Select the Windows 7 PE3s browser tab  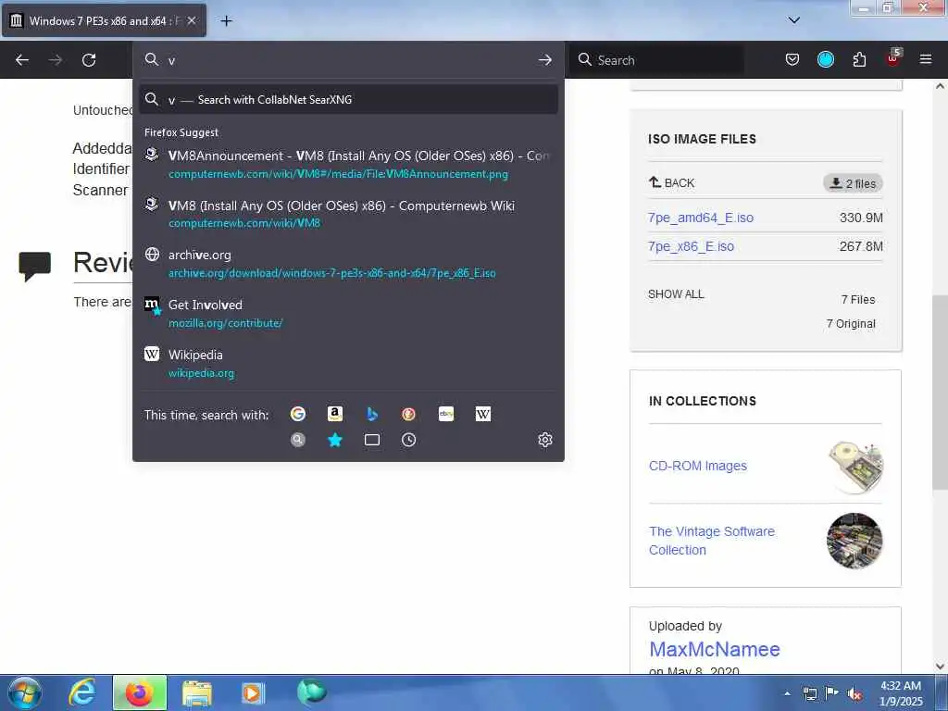pyautogui.click(x=105, y=20)
